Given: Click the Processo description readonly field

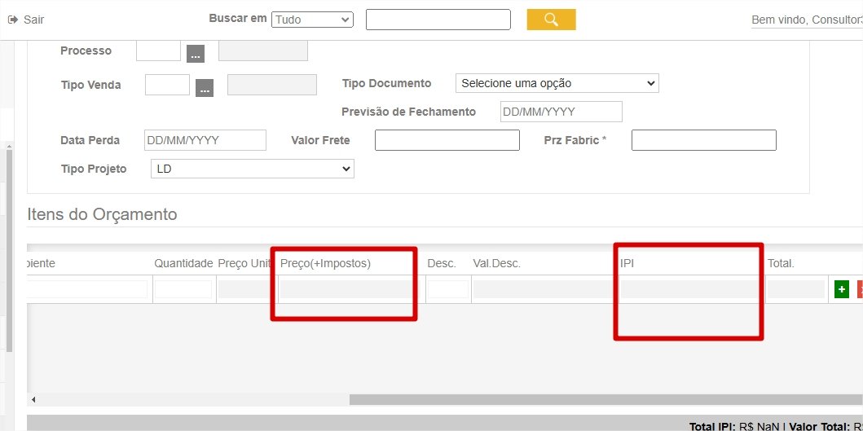Looking at the screenshot, I should 263,51.
